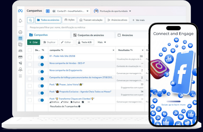Open the Mais dropdown menu
The height and width of the screenshot is (132, 203).
tap(102, 42)
